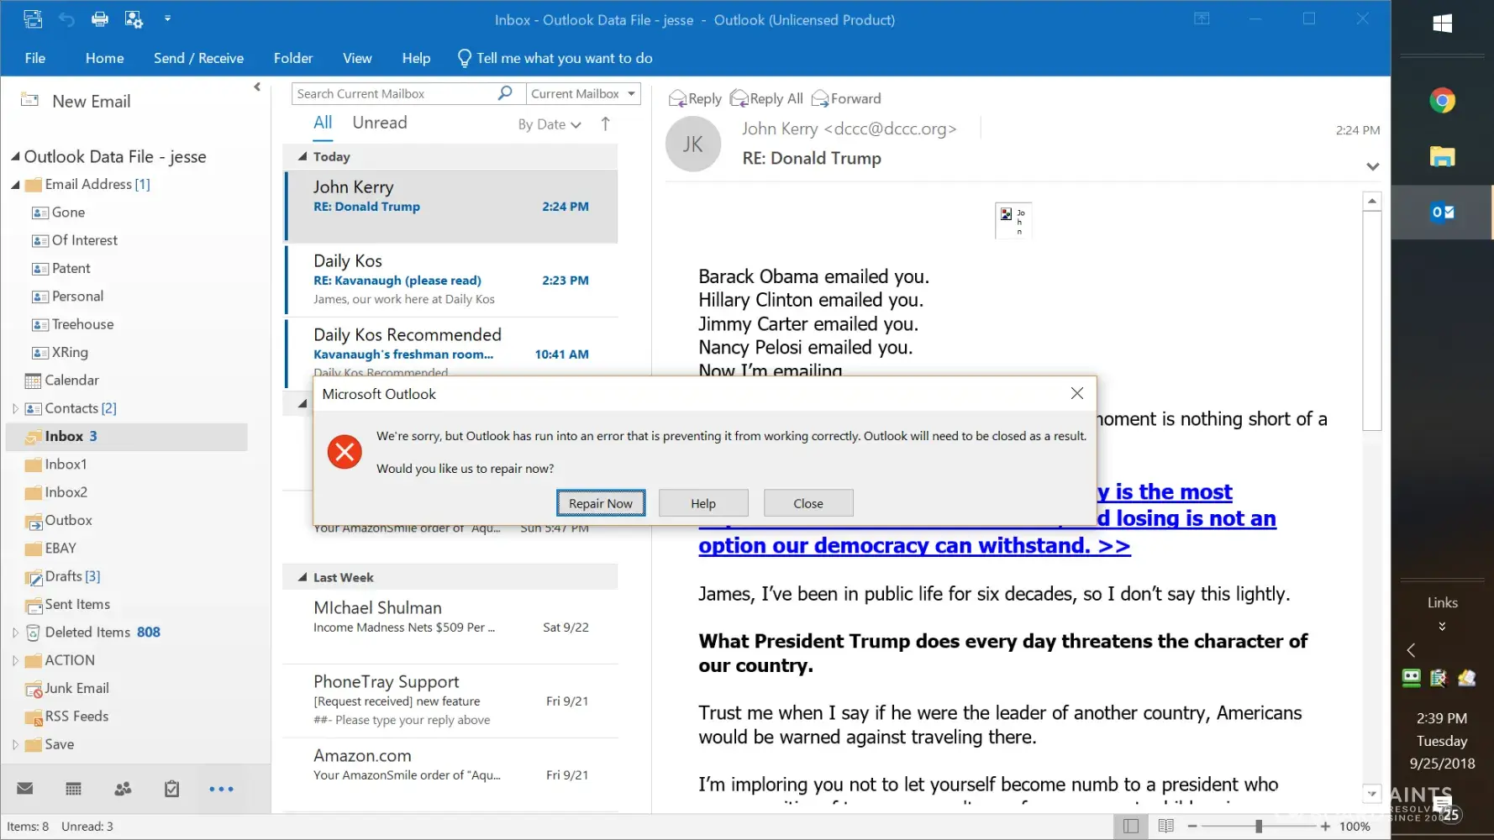Screen dimensions: 1494x840
Task: Open the Tasks icon in navigation bar
Action: (171, 789)
